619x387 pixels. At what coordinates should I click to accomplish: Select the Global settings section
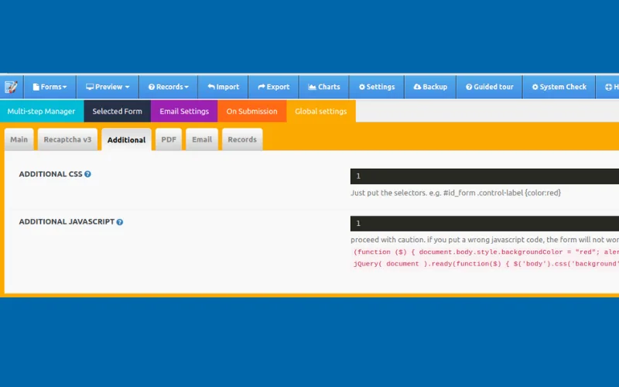[x=321, y=111]
